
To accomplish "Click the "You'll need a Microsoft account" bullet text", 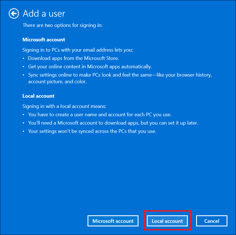I will 113,123.
